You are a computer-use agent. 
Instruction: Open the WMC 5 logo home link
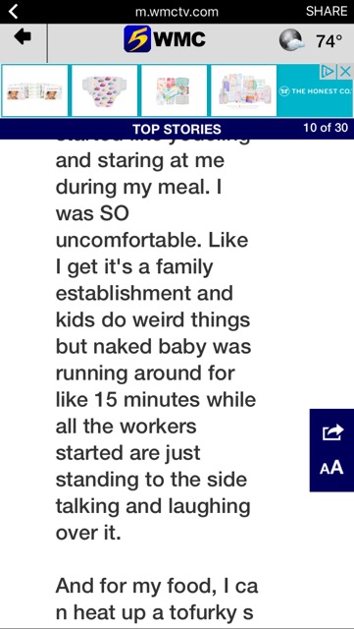point(165,39)
